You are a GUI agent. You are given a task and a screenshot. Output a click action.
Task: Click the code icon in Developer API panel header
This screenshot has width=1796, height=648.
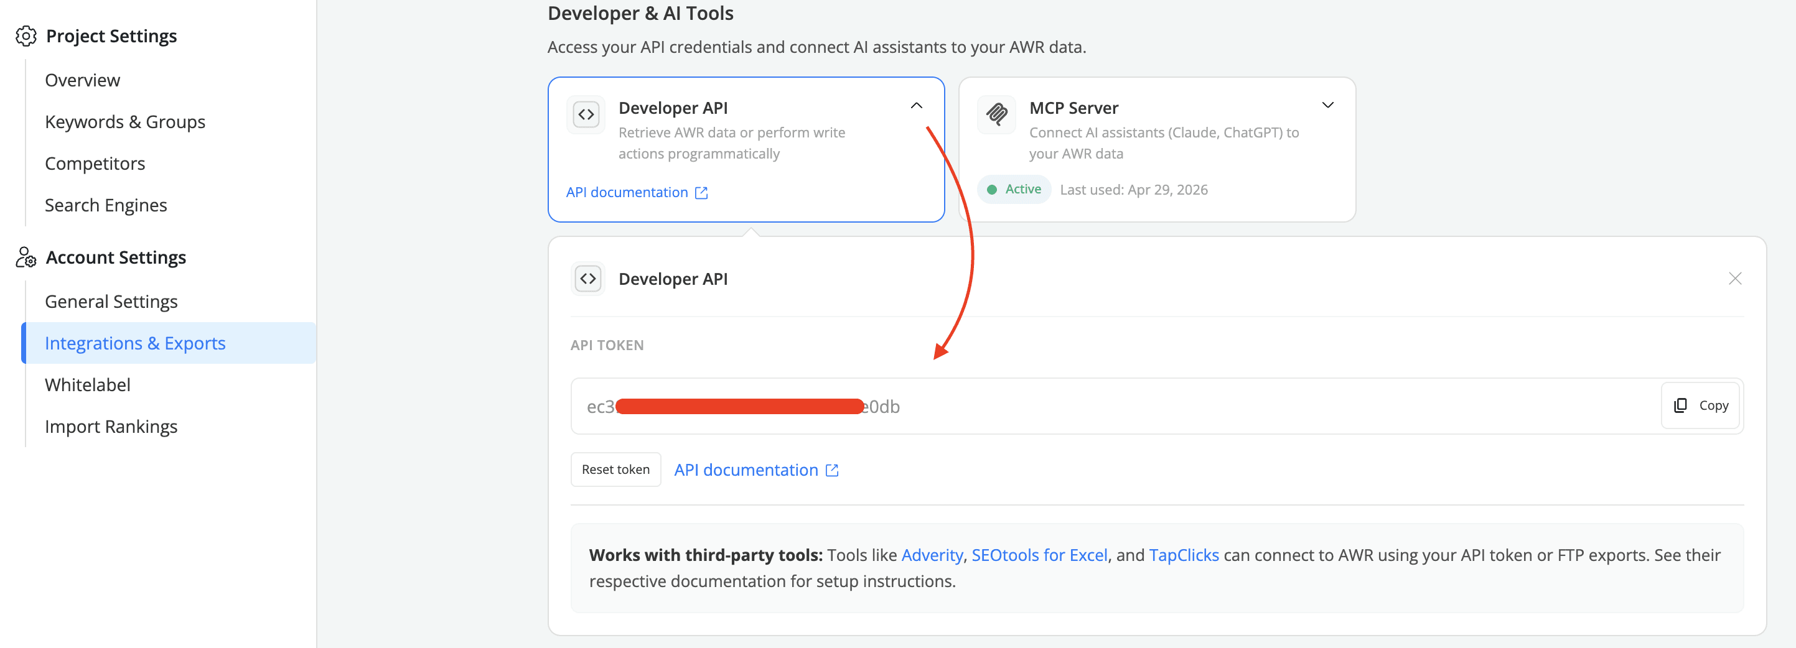(587, 279)
